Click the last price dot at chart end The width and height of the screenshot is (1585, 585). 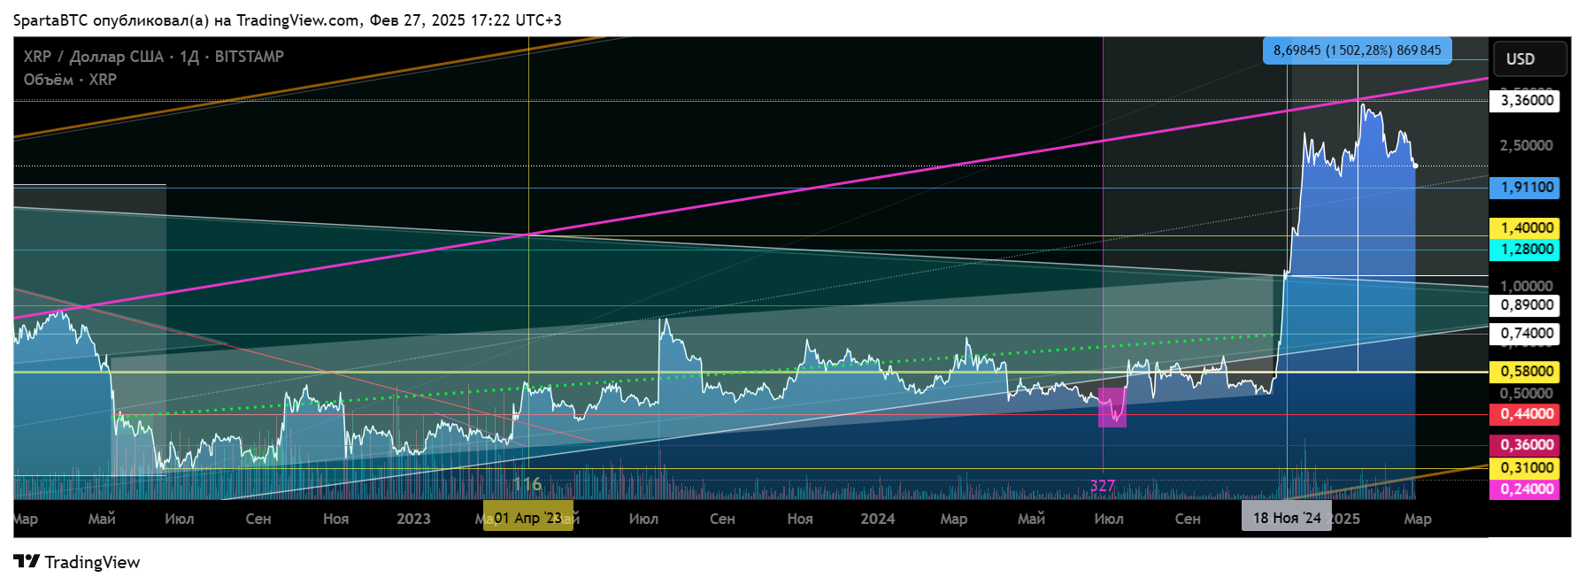click(x=1416, y=165)
